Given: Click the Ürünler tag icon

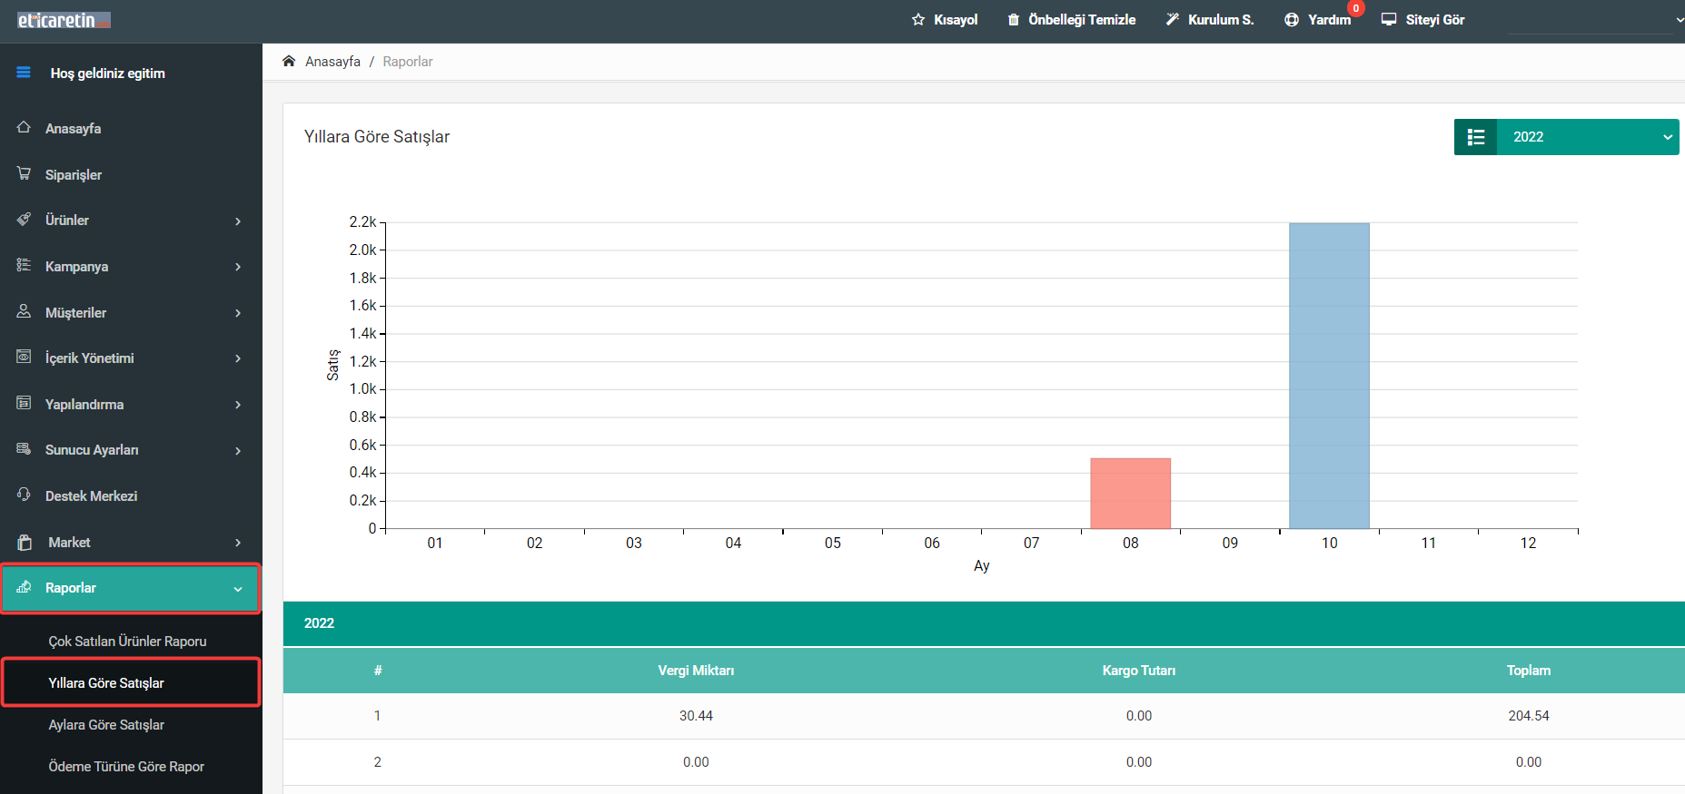Looking at the screenshot, I should 24,220.
